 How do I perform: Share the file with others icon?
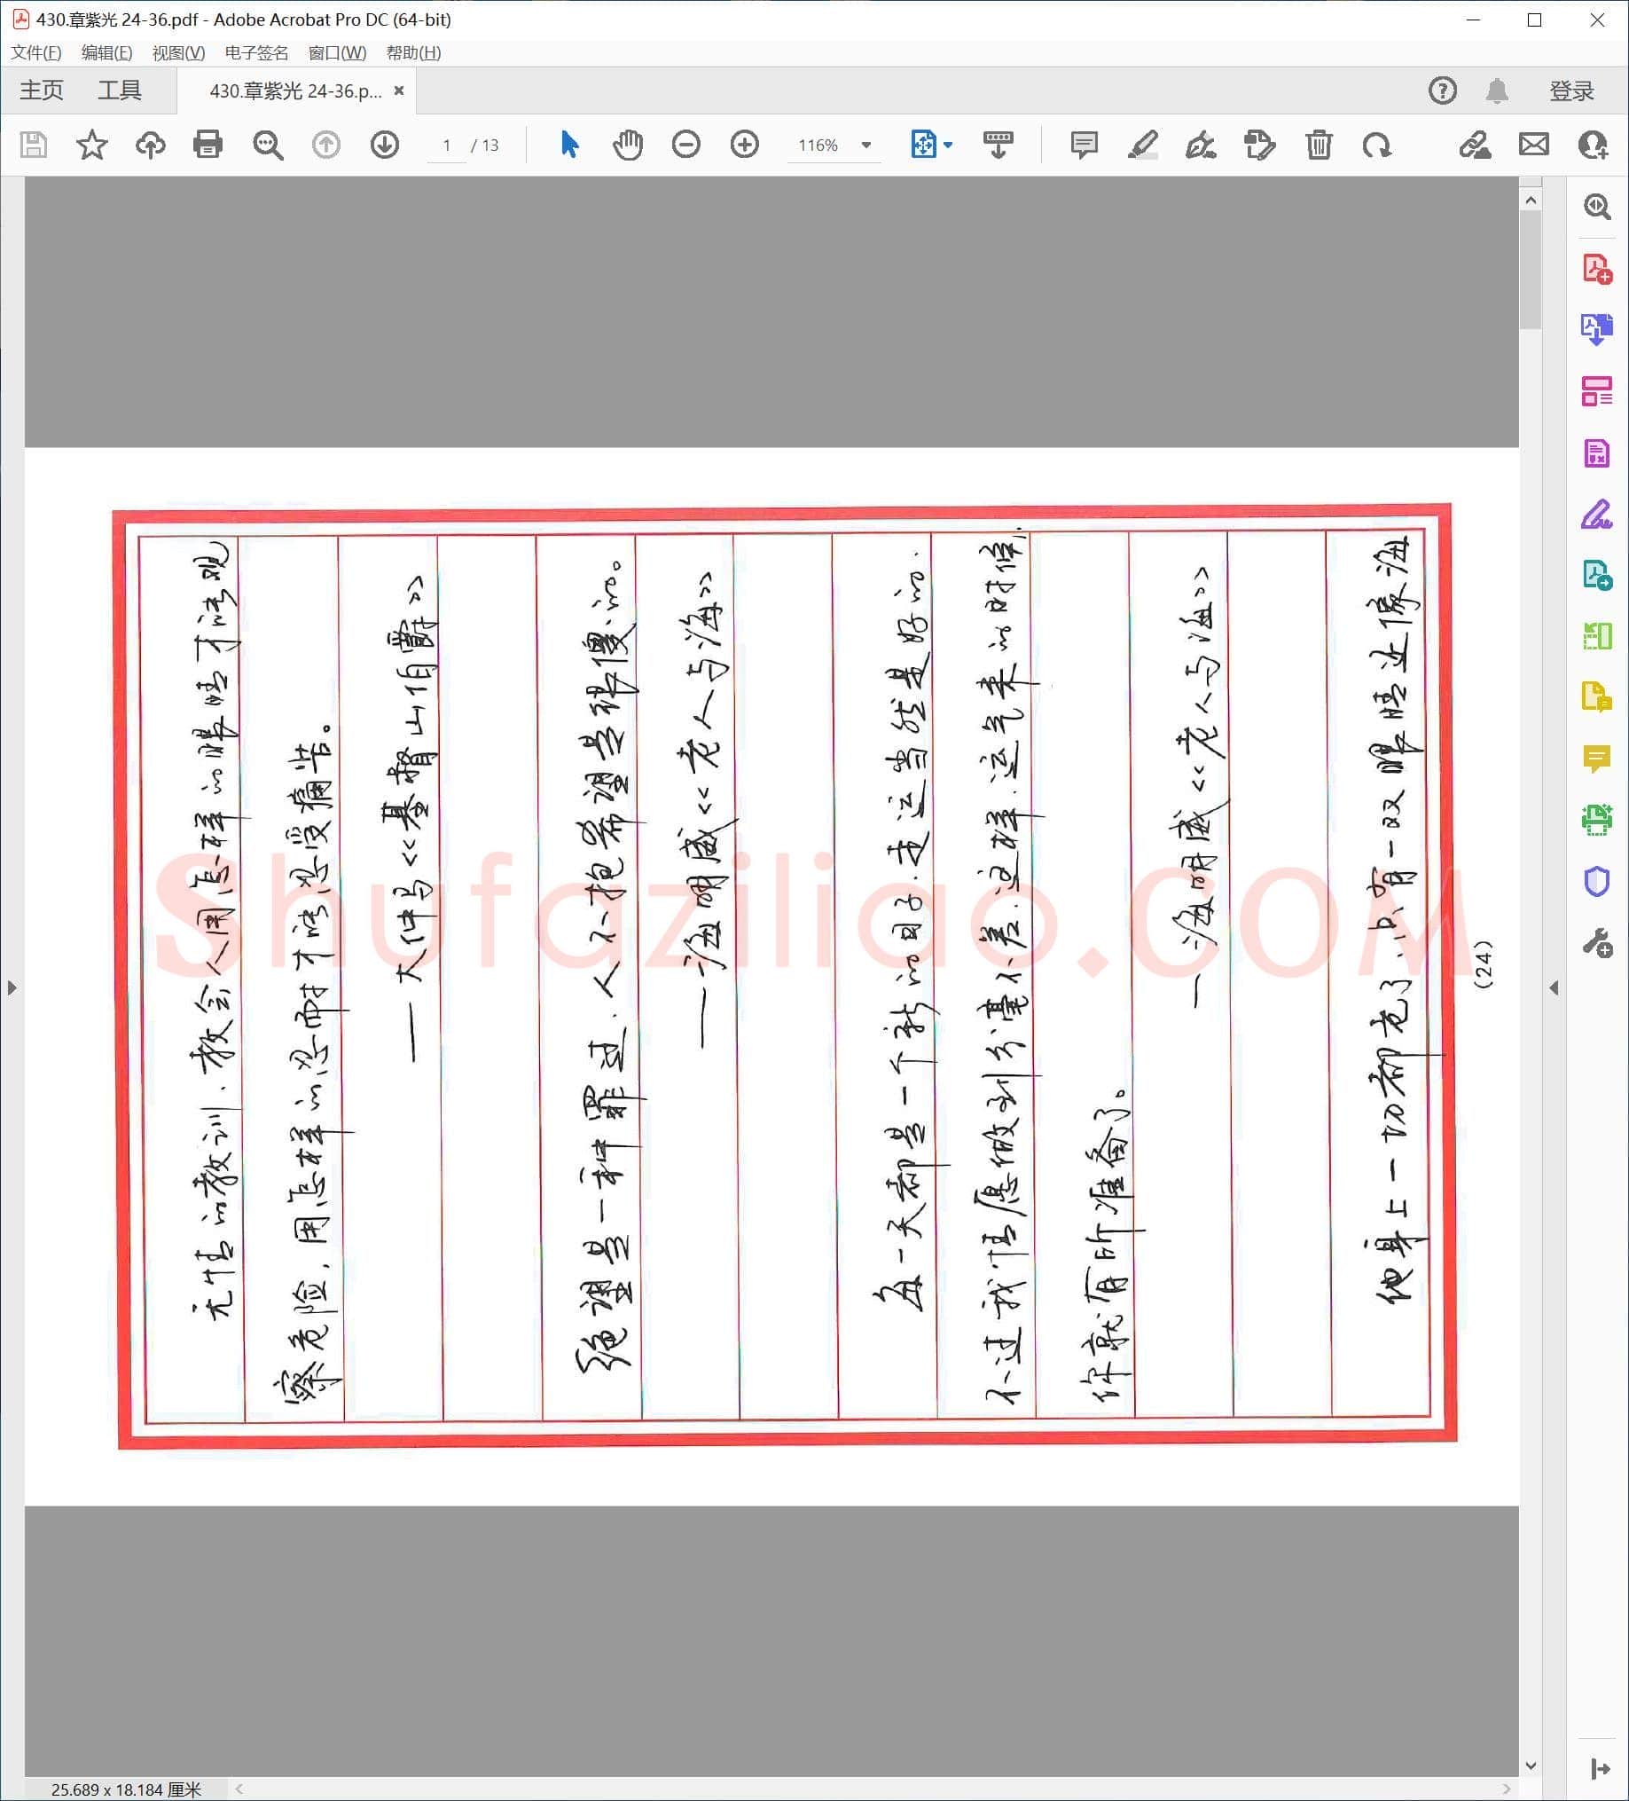click(x=1594, y=145)
